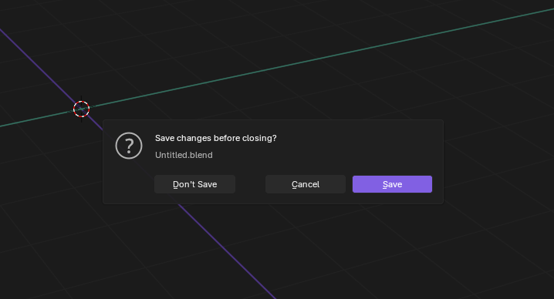Click the green Y axis line above the dialog
Screen dimensions: 554x299
coord(318,59)
